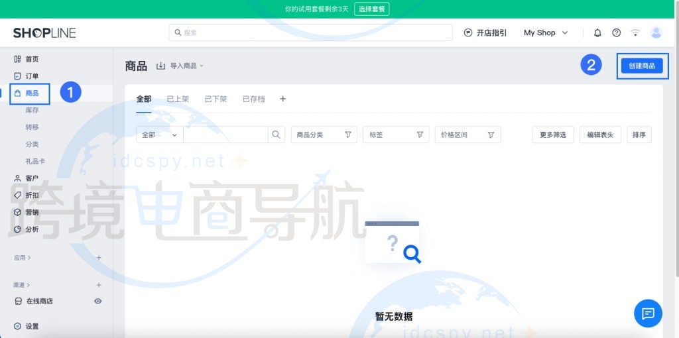Switch to the 全部 tab
The width and height of the screenshot is (679, 338).
[x=144, y=99]
